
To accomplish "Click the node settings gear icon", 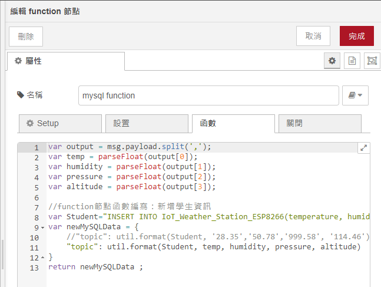I will 332,61.
